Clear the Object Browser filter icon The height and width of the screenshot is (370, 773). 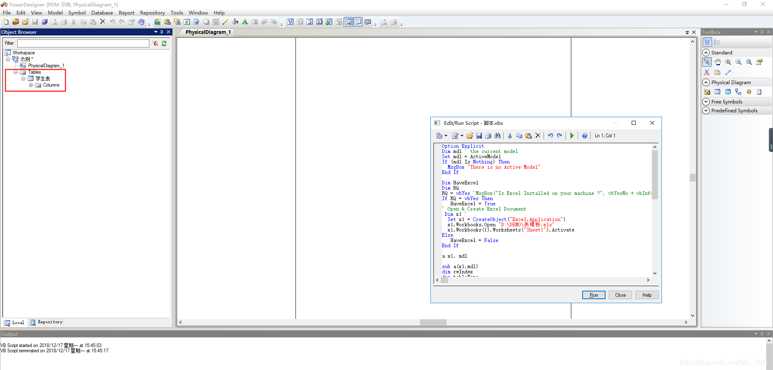(x=155, y=43)
